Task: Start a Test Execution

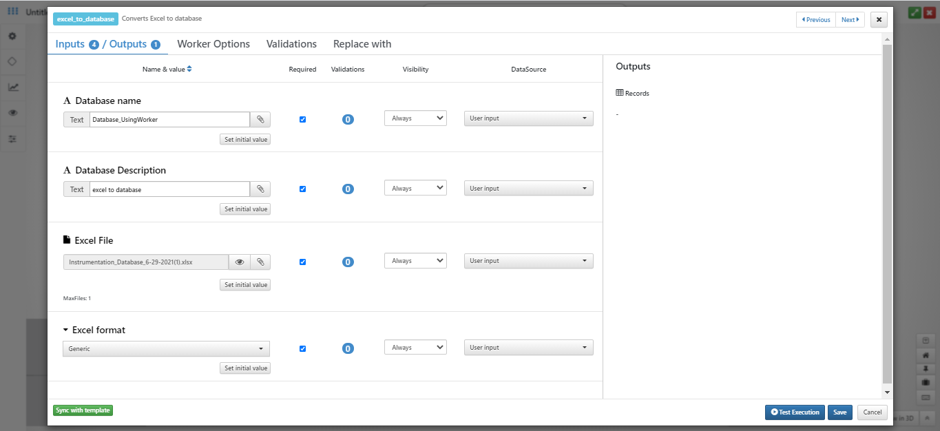Action: tap(794, 412)
